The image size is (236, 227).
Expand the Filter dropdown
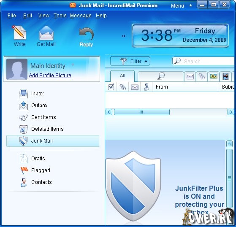[x=130, y=61]
